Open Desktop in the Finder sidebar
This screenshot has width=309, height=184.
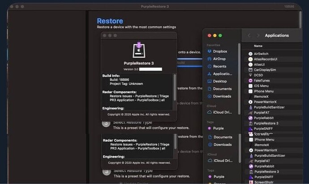tap(217, 81)
